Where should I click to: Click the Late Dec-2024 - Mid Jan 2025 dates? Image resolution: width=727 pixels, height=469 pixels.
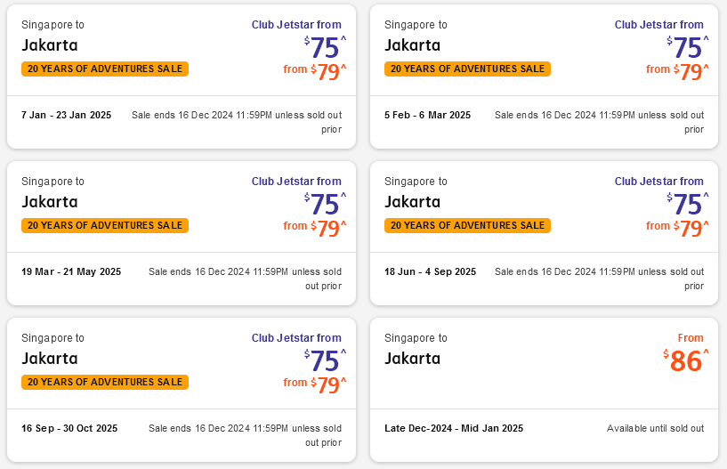pyautogui.click(x=454, y=428)
